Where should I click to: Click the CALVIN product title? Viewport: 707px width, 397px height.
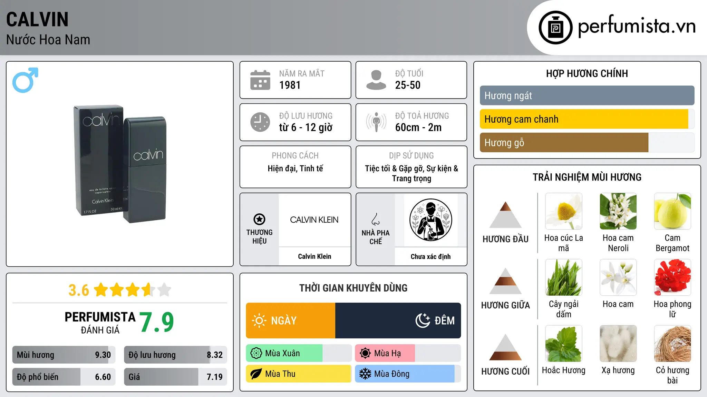pyautogui.click(x=37, y=20)
